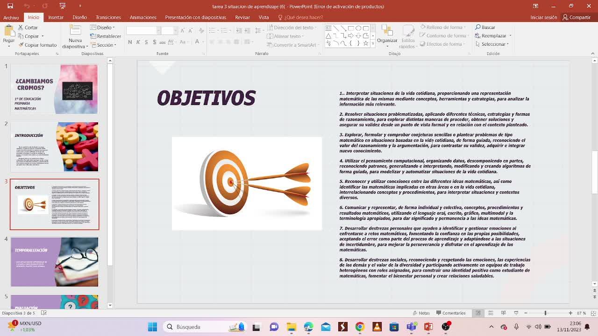Click Iniciar sesión link
This screenshot has height=336, width=598.
[543, 17]
